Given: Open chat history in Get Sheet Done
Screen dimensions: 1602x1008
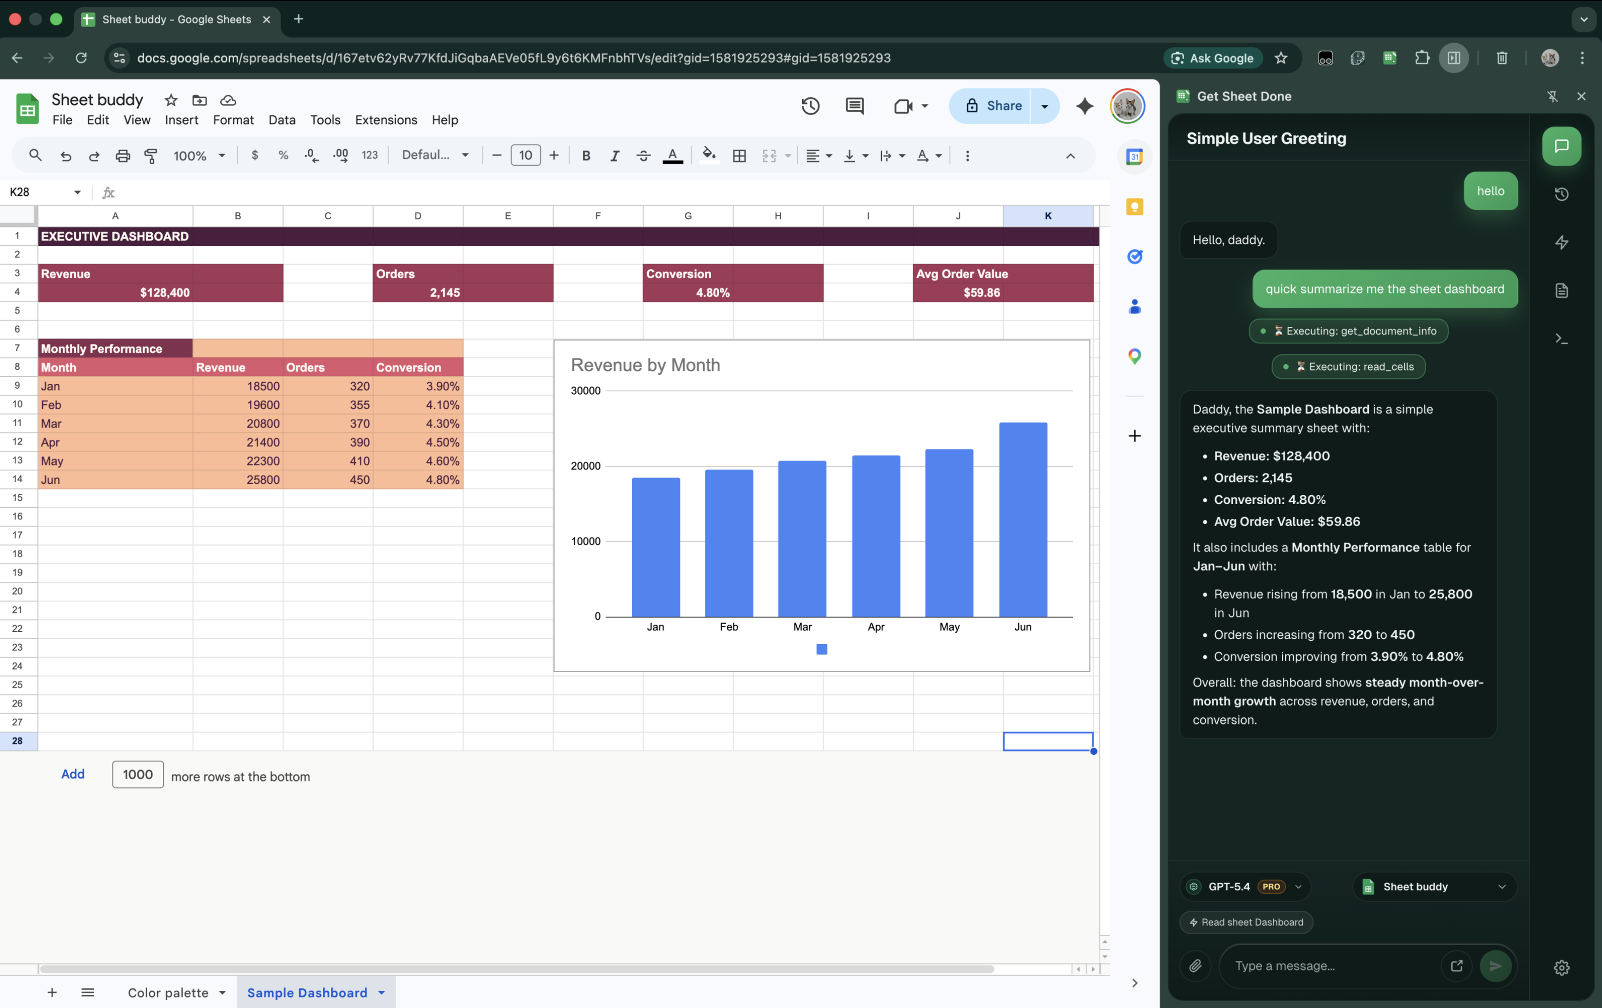Looking at the screenshot, I should [x=1561, y=194].
